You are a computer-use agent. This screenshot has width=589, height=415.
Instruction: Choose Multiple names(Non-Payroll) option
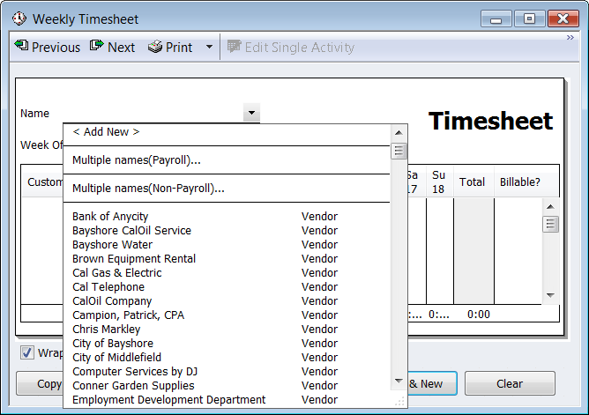coord(148,189)
